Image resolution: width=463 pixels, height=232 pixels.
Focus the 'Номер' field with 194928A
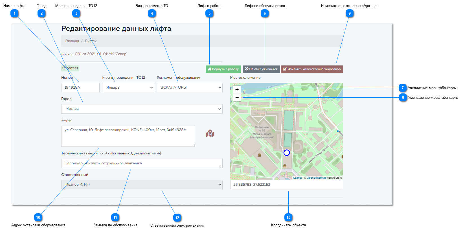[80, 87]
